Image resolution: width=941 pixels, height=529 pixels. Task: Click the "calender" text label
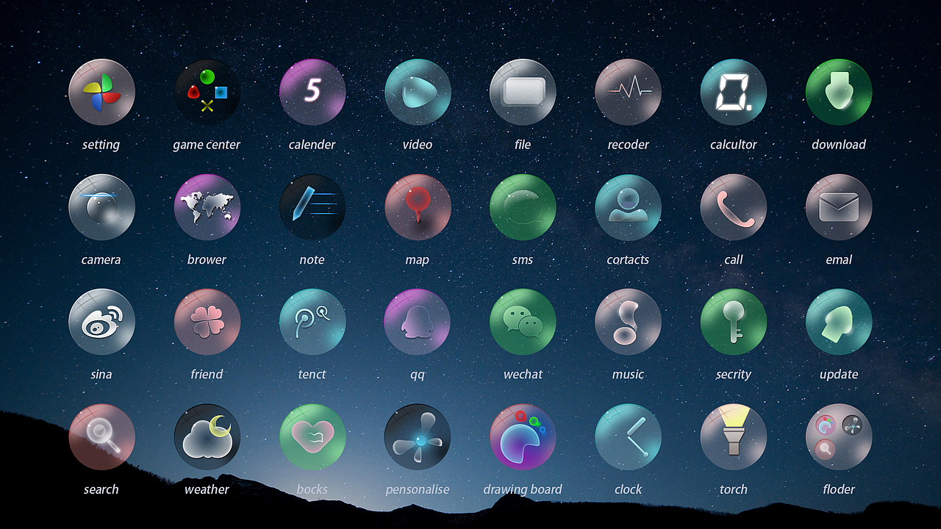pos(312,145)
